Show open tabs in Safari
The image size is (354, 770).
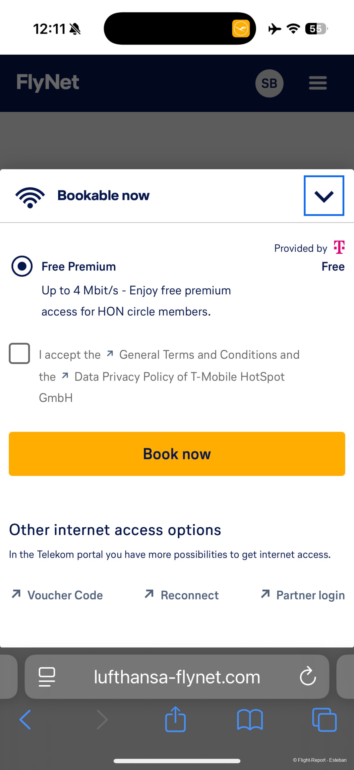tap(324, 720)
